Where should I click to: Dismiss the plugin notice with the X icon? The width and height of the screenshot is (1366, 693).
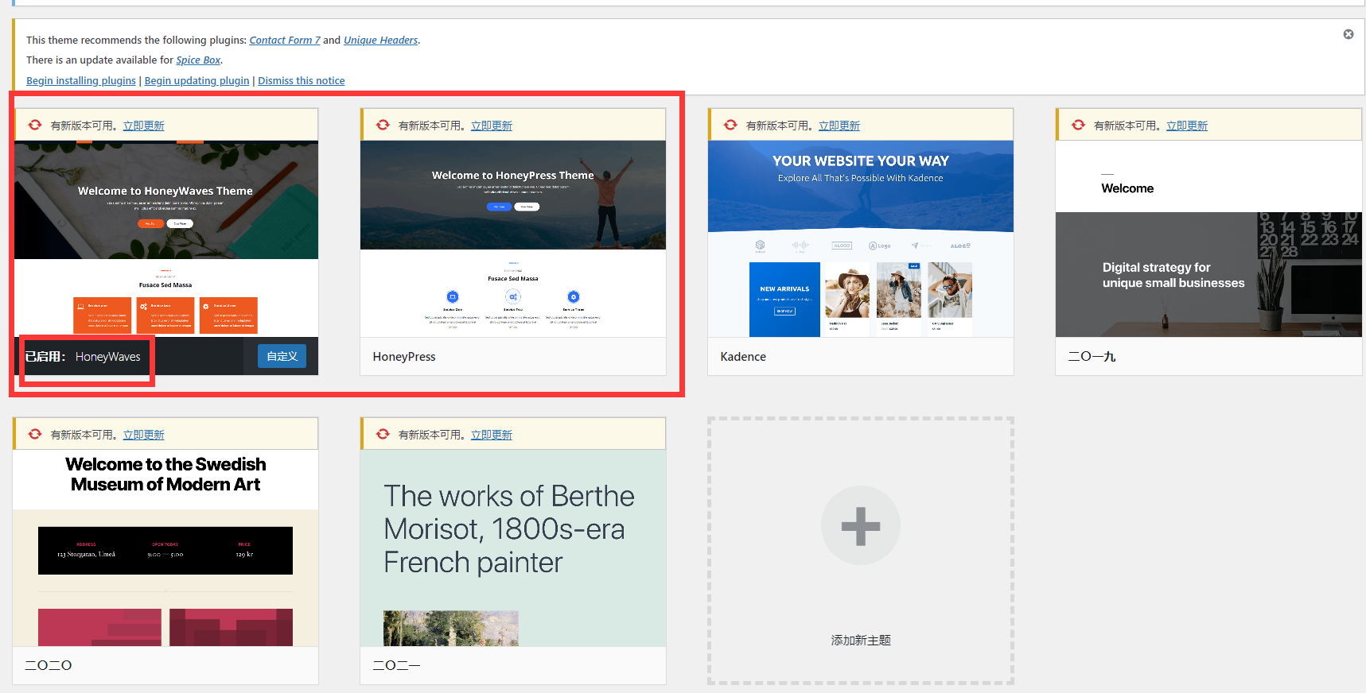pyautogui.click(x=1348, y=34)
